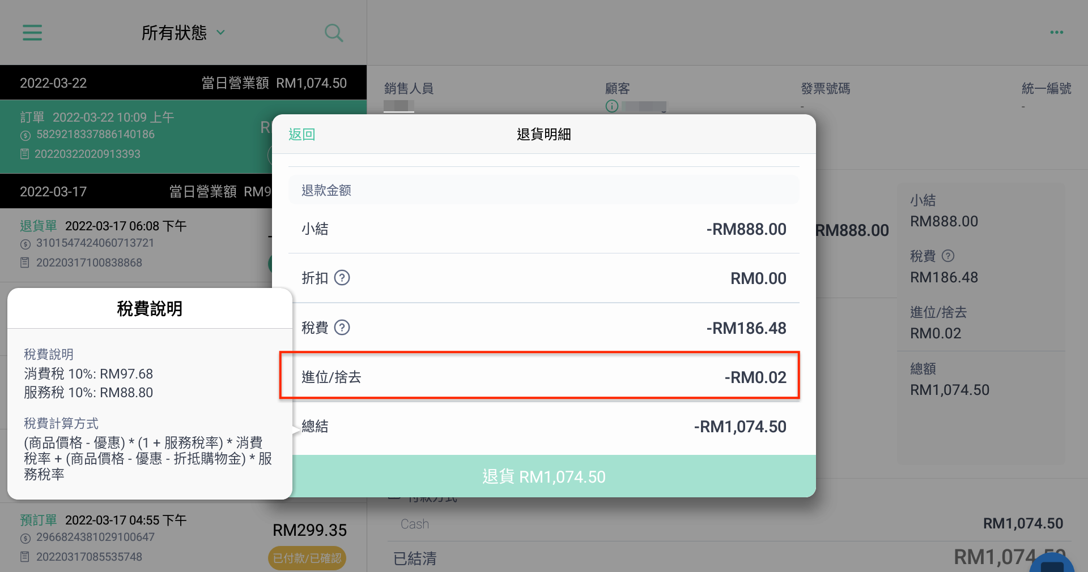Click the dropdown chevron beside 所有狀態
This screenshot has height=572, width=1088.
tap(220, 33)
